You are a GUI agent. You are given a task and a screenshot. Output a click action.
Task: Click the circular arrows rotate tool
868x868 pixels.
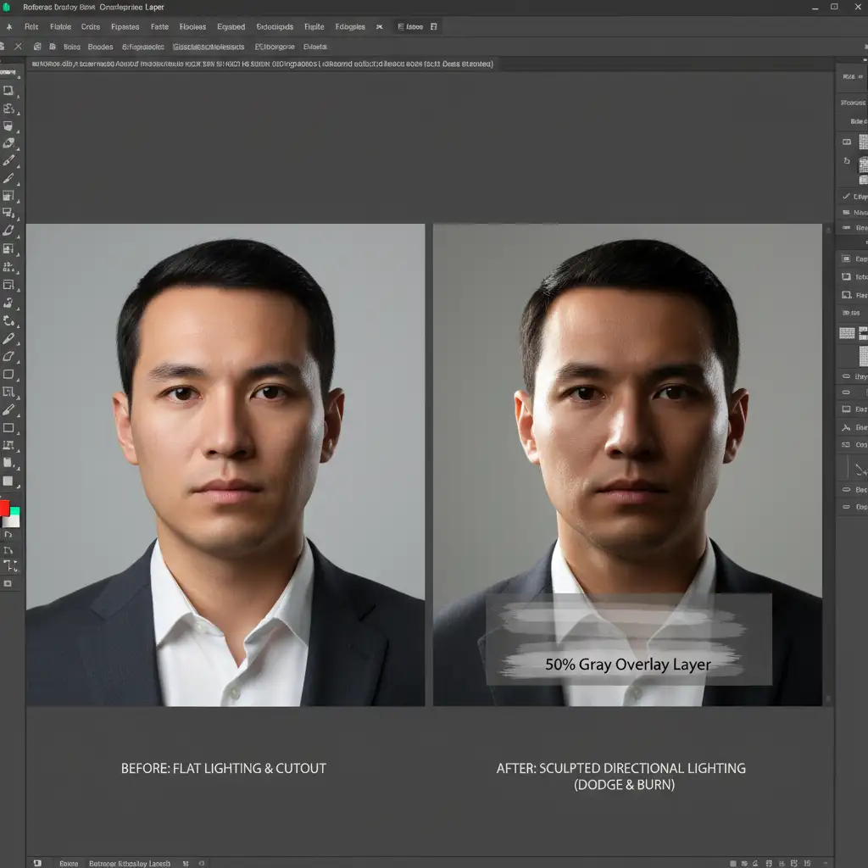8,320
